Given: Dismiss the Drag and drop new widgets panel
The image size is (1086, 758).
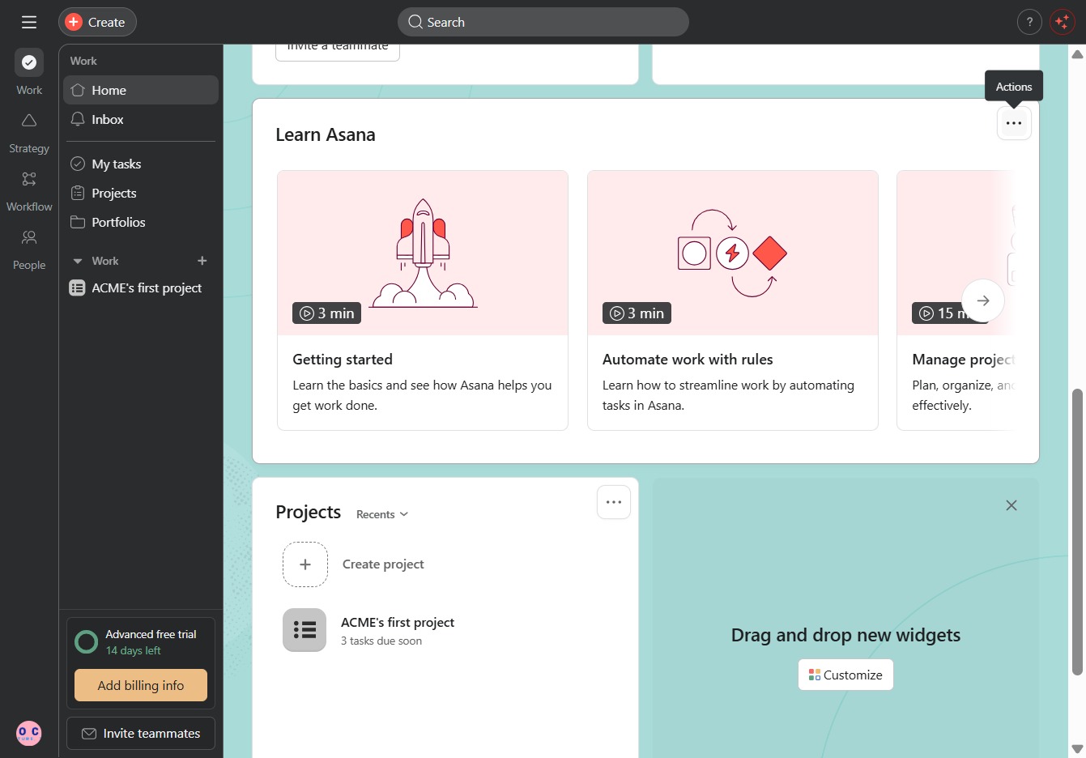Looking at the screenshot, I should tap(1011, 505).
